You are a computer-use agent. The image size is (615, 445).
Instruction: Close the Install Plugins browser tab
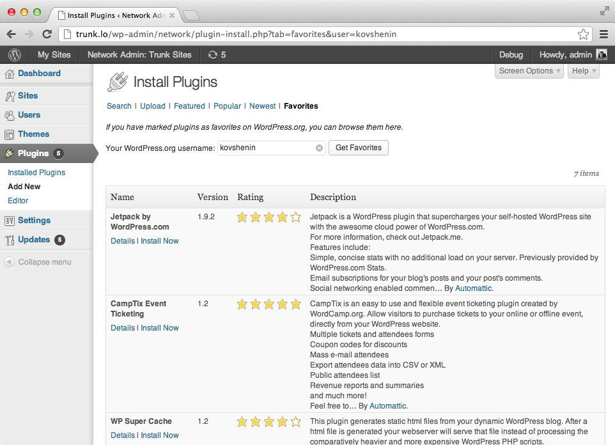tap(172, 15)
